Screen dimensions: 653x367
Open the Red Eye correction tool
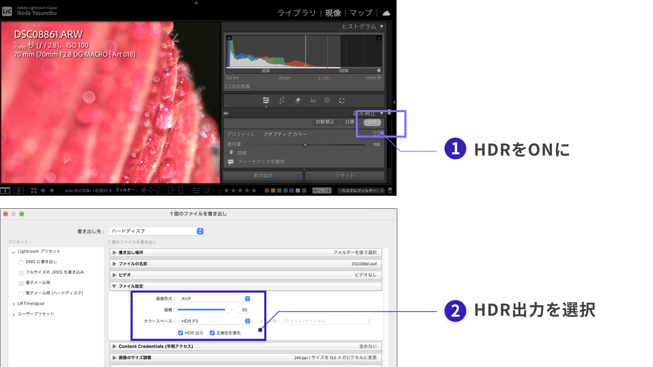tap(313, 100)
